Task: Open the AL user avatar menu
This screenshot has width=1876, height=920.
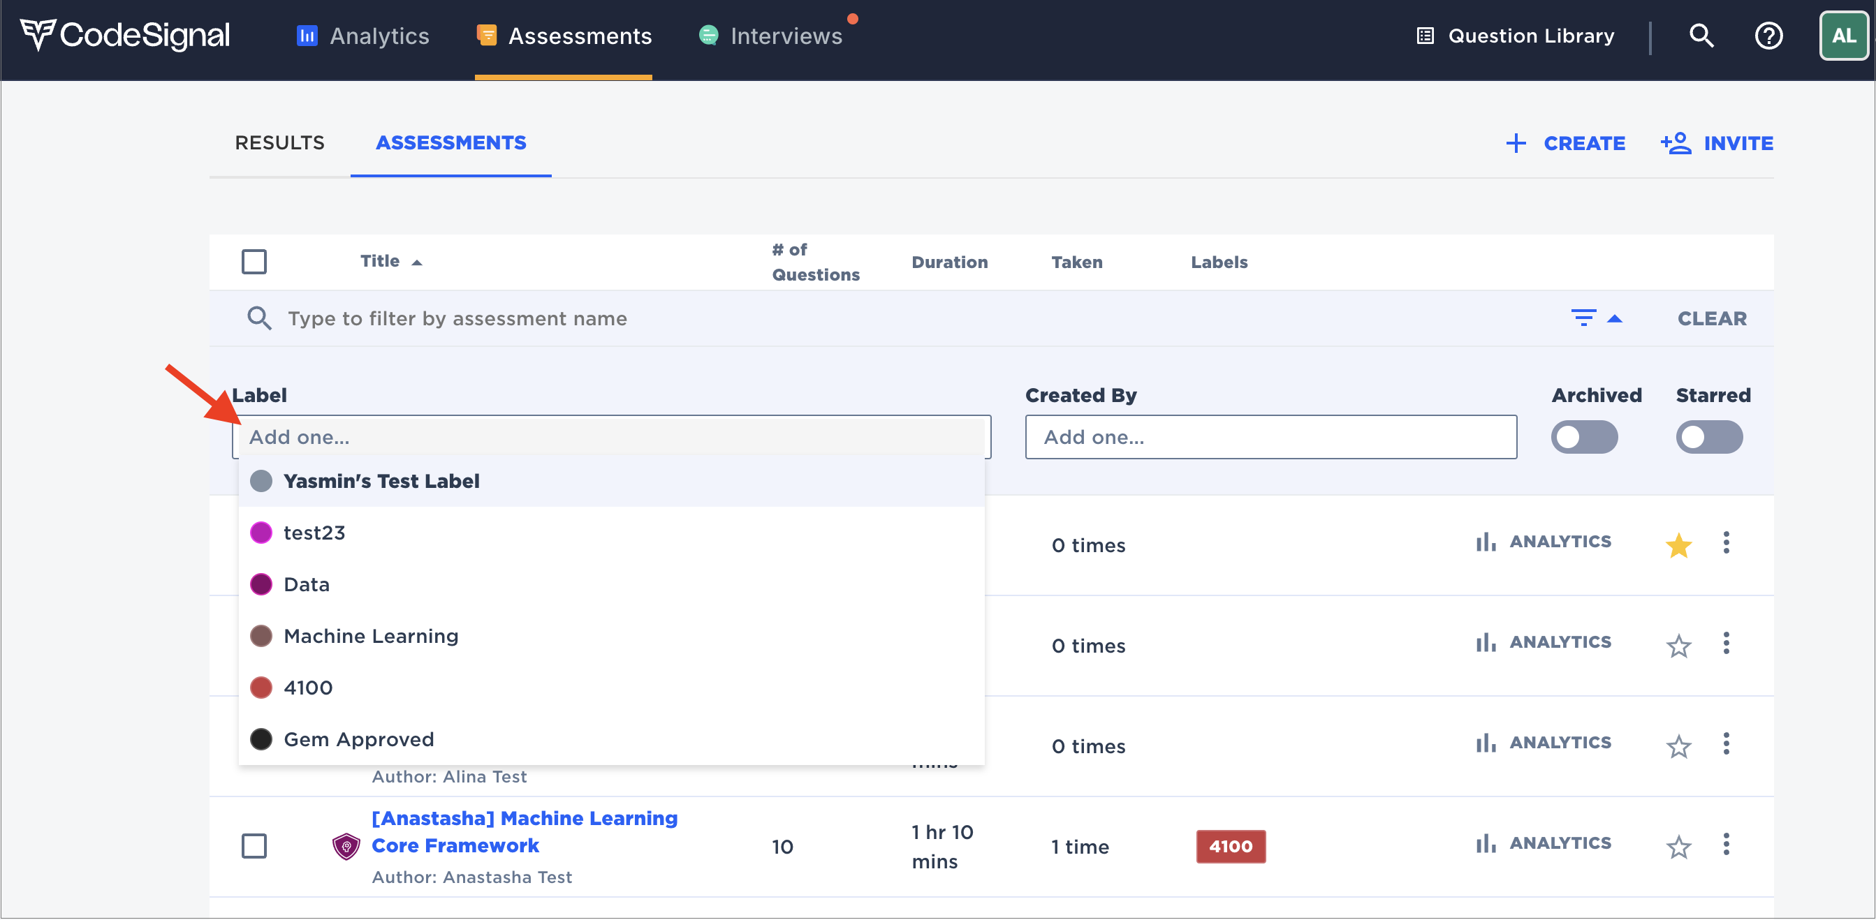Action: 1843,35
